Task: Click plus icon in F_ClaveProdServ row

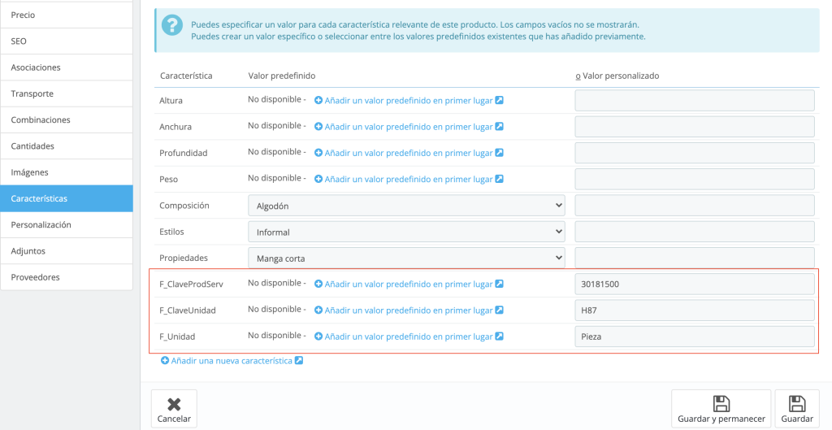Action: coord(318,284)
